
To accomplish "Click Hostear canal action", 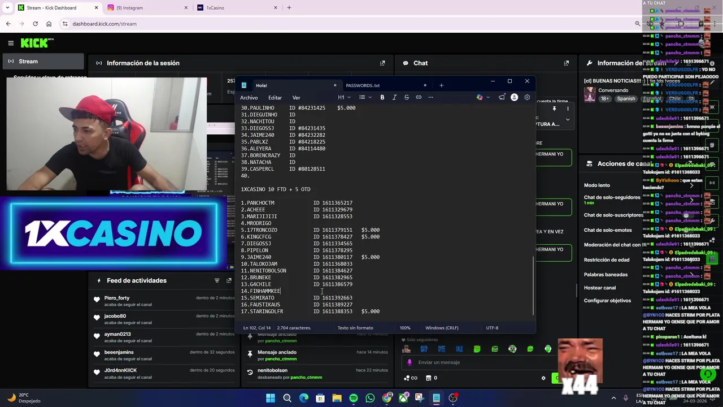I will click(600, 288).
